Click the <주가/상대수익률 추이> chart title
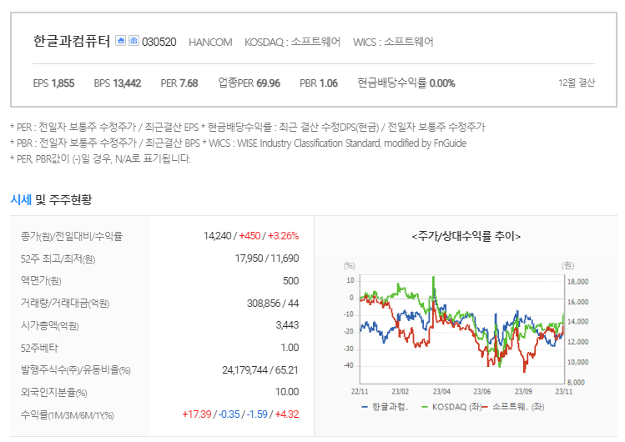625x442 pixels. point(466,236)
